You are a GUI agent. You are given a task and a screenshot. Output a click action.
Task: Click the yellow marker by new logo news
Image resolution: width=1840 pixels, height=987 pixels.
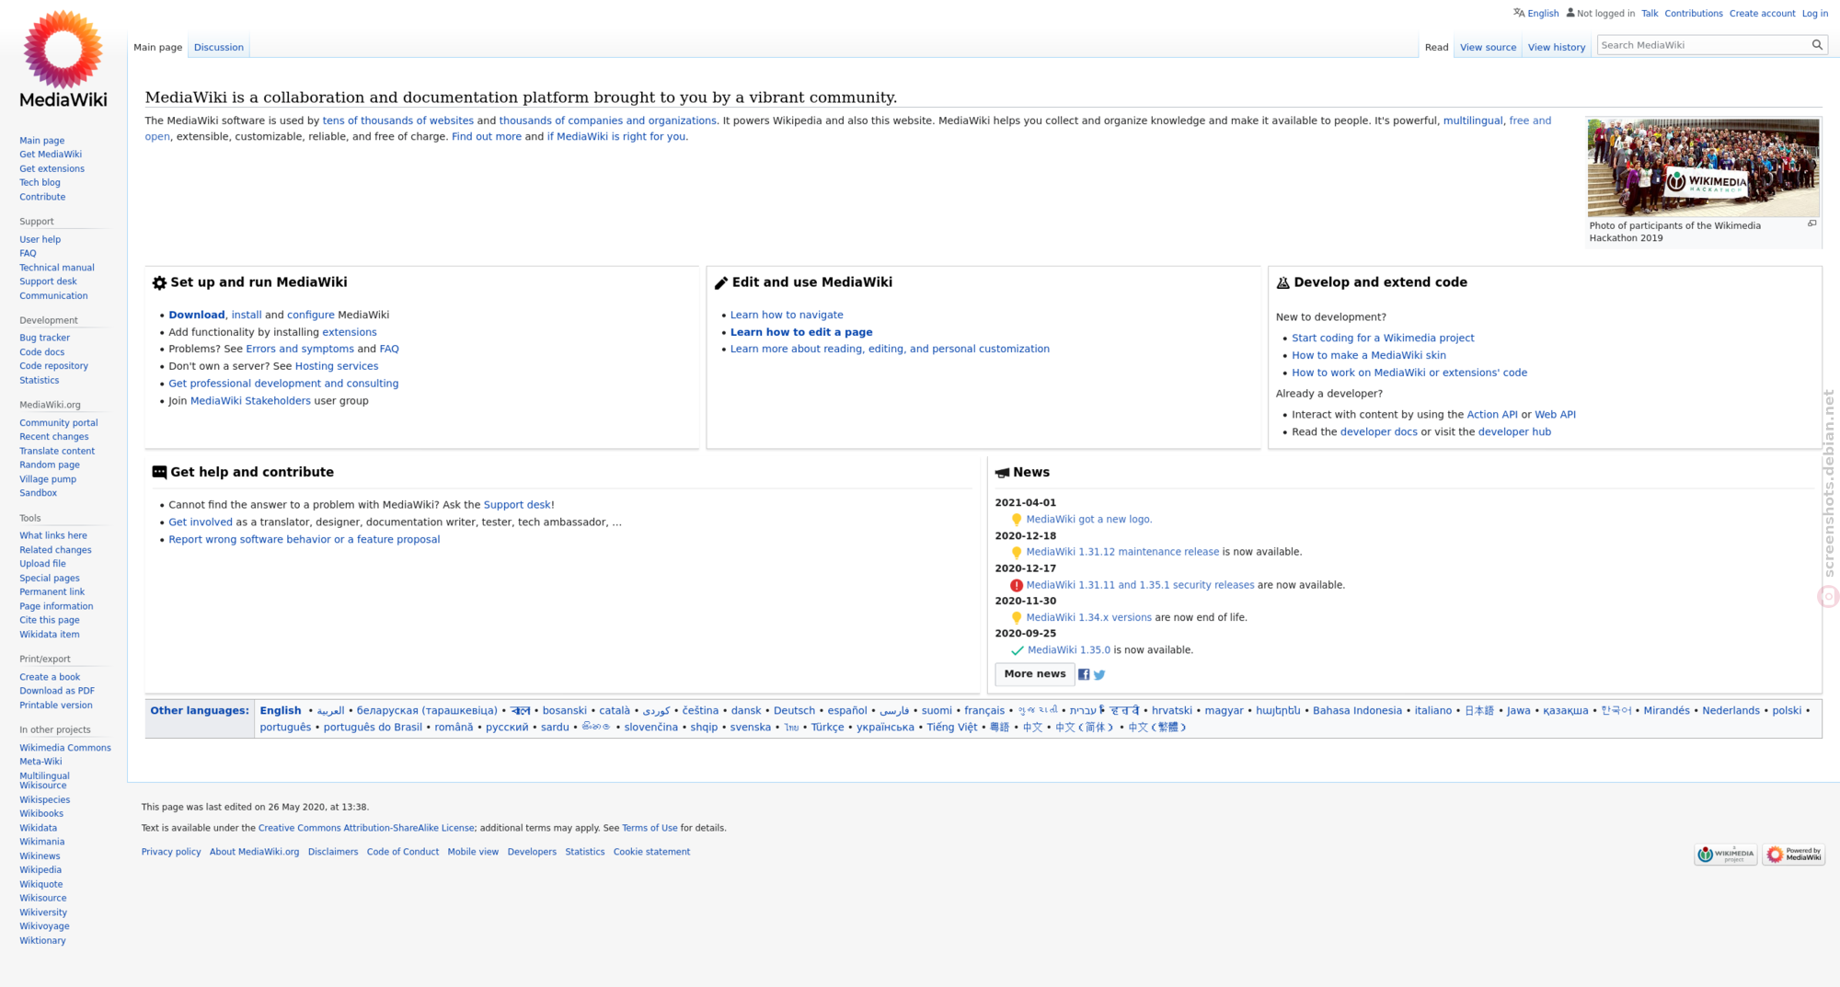(1017, 520)
